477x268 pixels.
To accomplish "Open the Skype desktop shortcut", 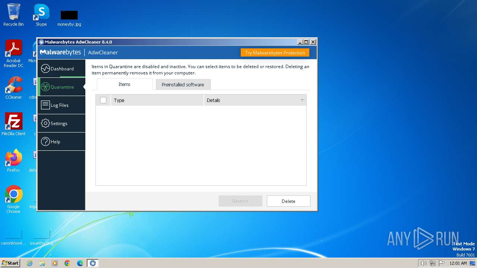I will [x=41, y=15].
